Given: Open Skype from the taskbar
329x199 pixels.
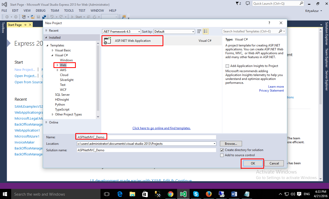Looking at the screenshot, I should click(x=196, y=194).
